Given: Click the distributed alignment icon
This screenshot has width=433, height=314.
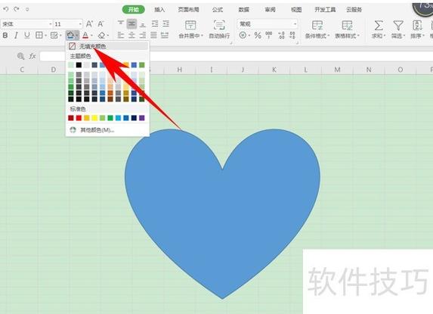Looking at the screenshot, I should point(165,35).
